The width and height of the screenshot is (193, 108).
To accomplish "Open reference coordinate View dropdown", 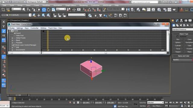I will tap(61, 9).
